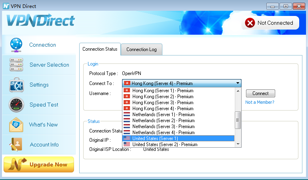Click the Connect To combo box showing Hong Kong Server 4
The height and width of the screenshot is (180, 308).
coord(182,83)
